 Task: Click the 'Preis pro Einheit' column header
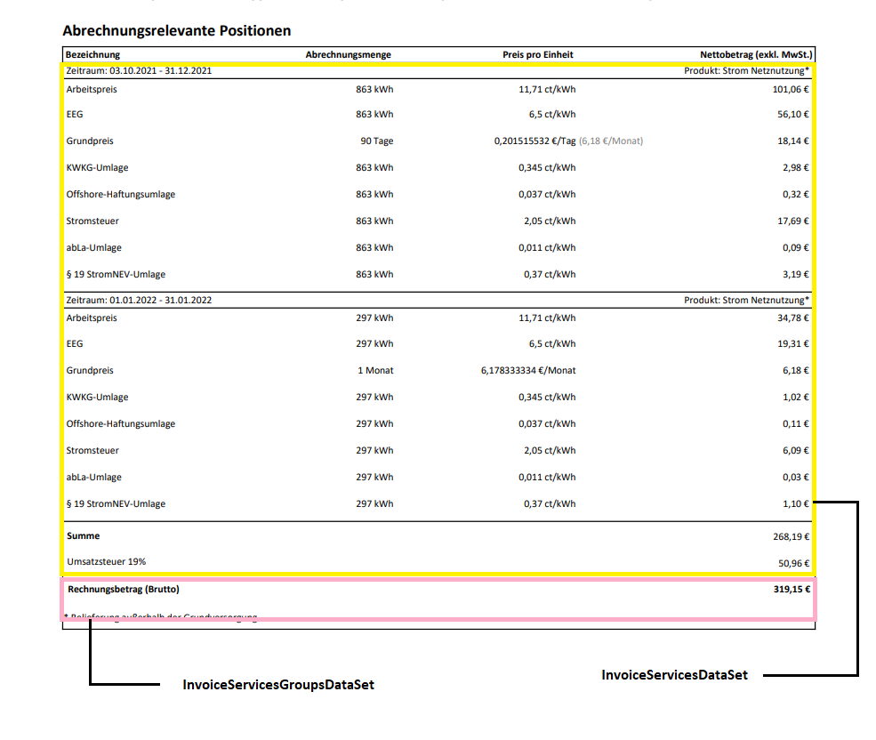click(538, 55)
